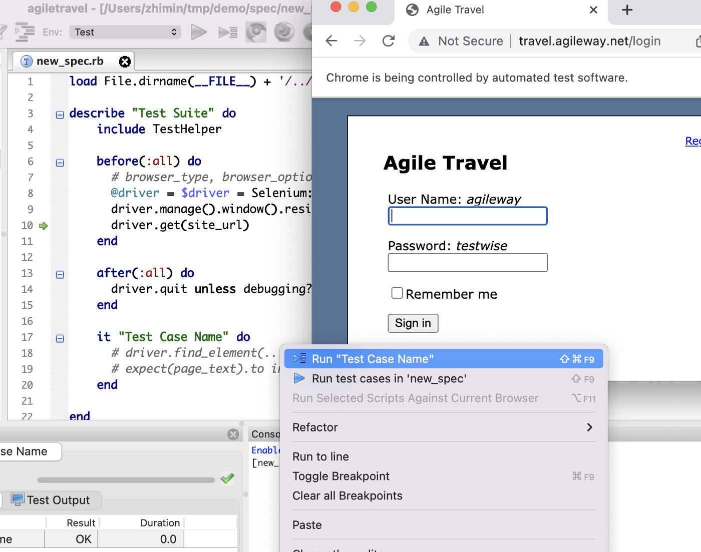The width and height of the screenshot is (701, 552).
Task: Switch to the Test Output tab
Action: (x=52, y=500)
